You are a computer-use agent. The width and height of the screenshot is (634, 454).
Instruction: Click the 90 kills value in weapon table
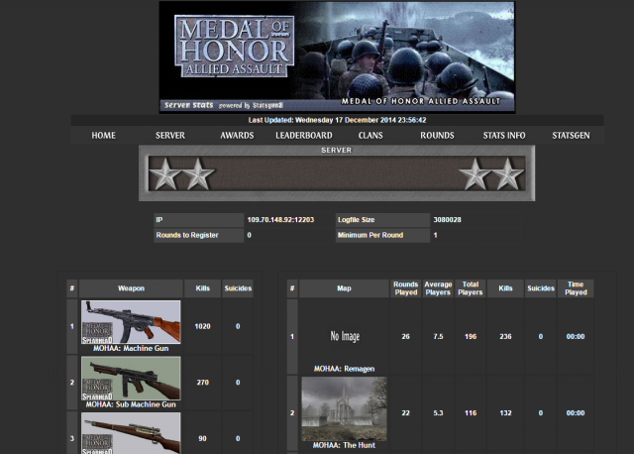[202, 439]
